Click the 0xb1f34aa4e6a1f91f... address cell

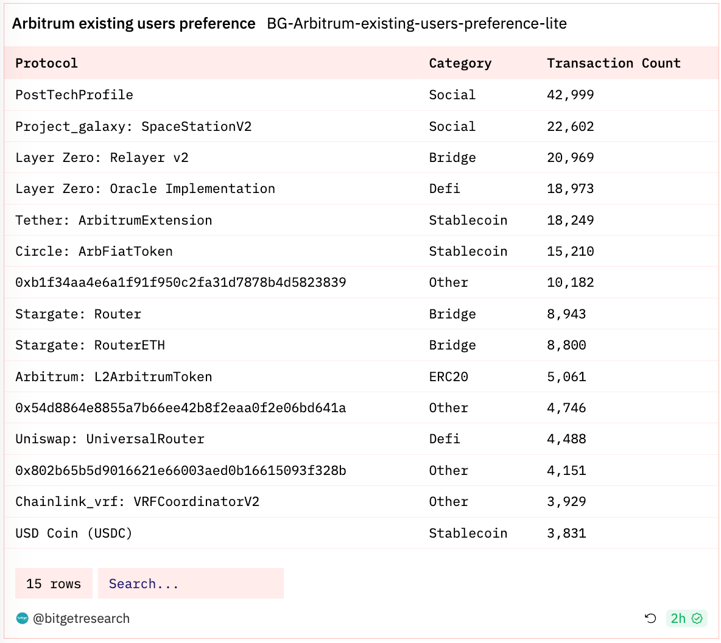tap(180, 283)
